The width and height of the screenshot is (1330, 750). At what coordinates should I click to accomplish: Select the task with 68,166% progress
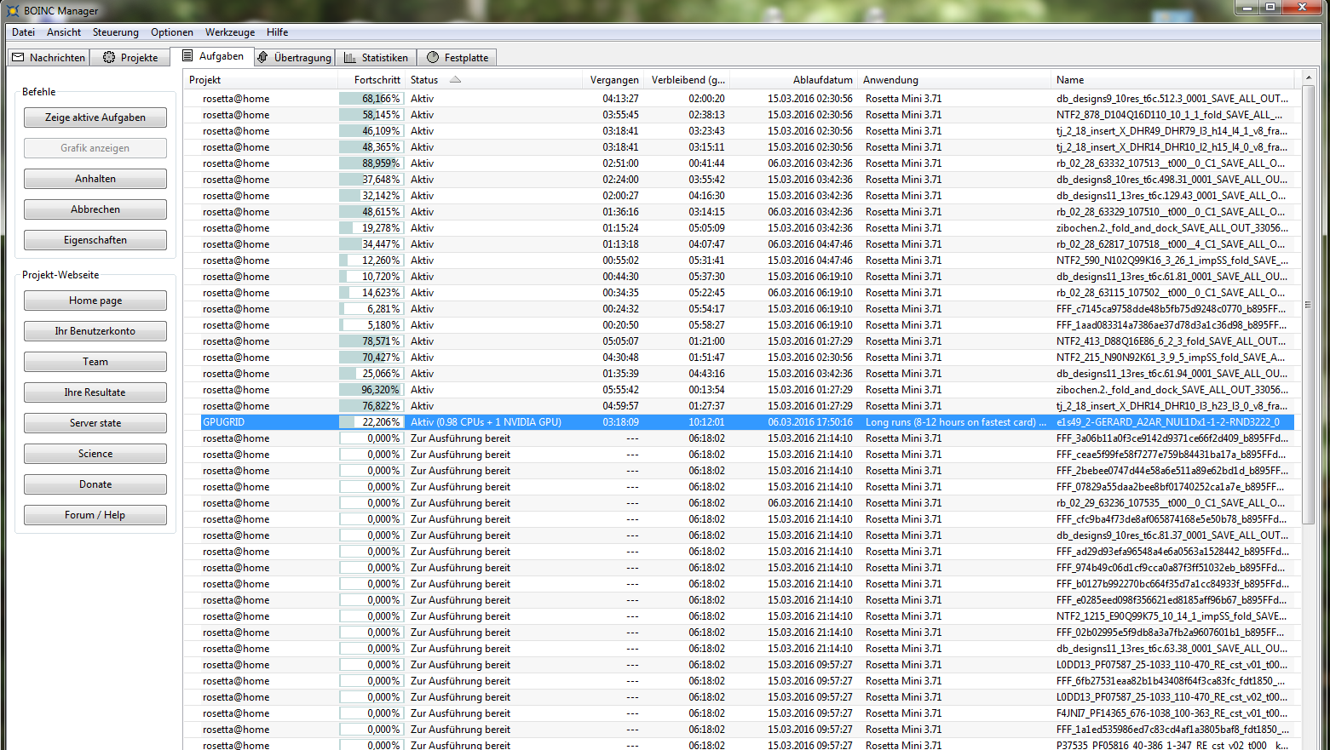(x=739, y=99)
